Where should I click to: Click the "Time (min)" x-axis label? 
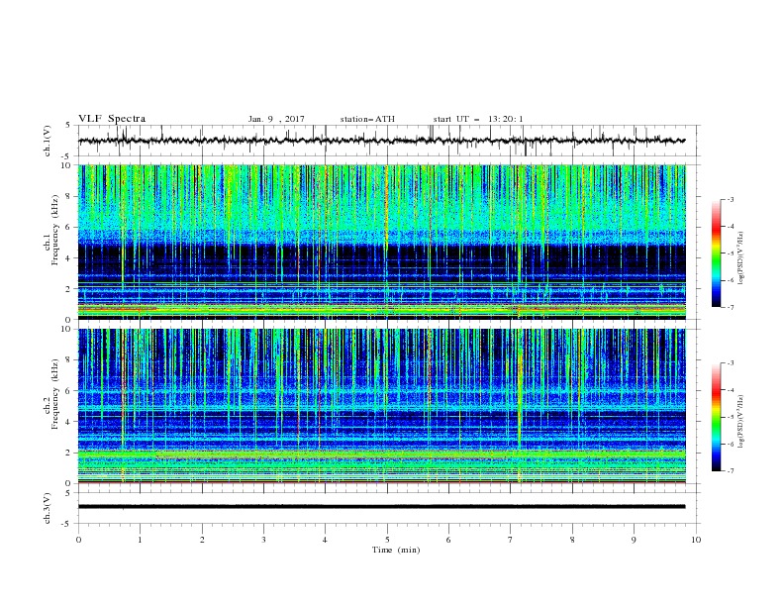(x=396, y=550)
